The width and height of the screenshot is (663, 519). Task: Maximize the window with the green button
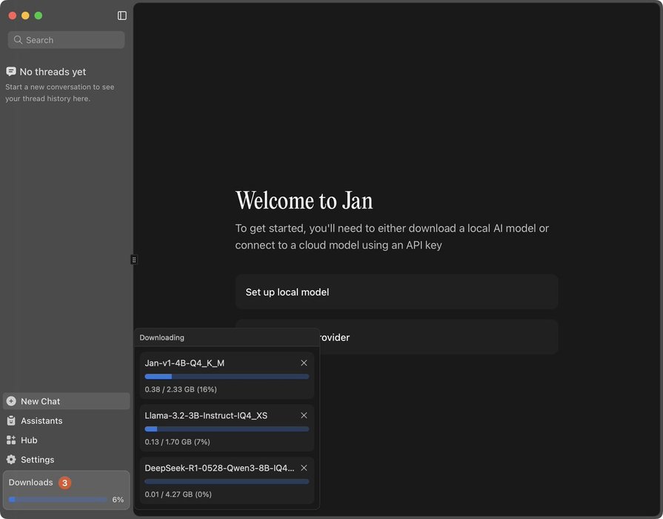pyautogui.click(x=39, y=16)
